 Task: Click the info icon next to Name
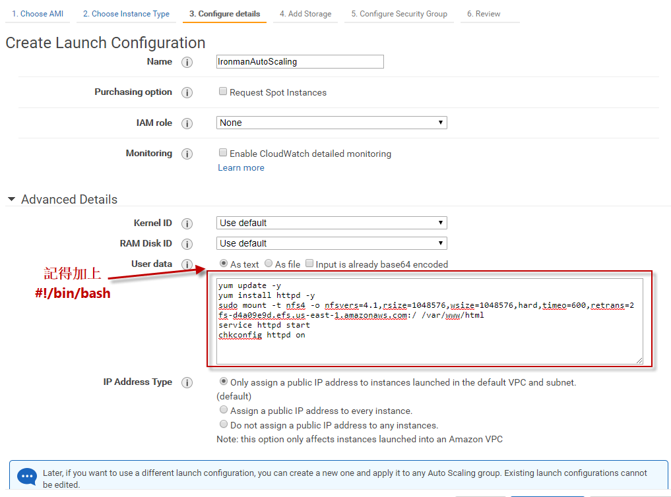(187, 62)
